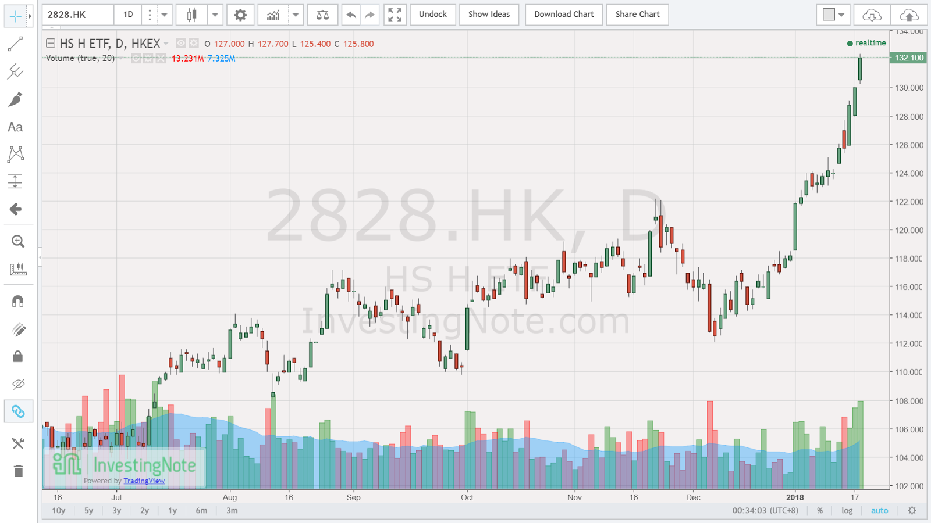
Task: Switch to the 1y time range
Action: 172,510
